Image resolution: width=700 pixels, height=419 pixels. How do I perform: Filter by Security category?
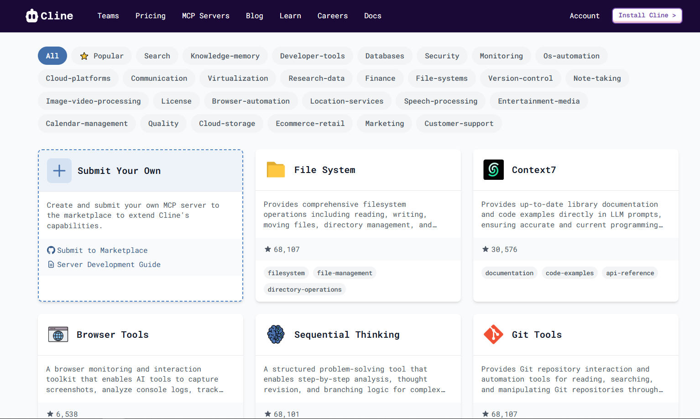(442, 56)
